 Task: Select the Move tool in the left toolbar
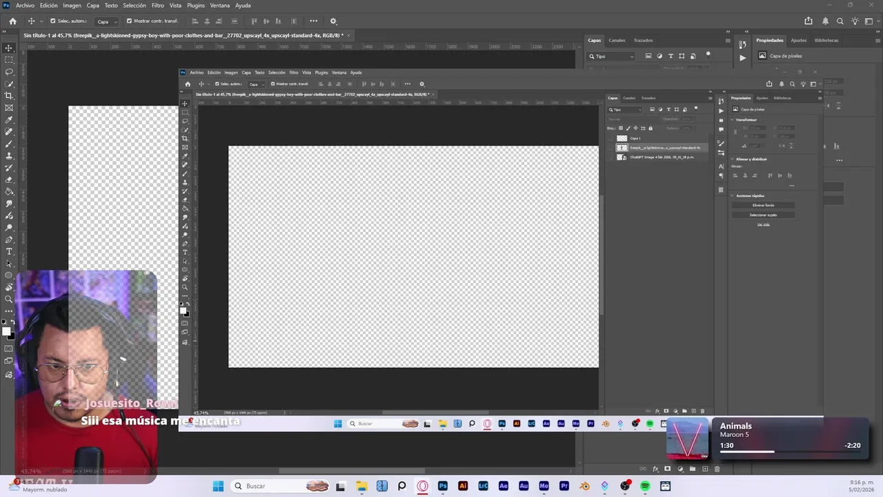point(9,48)
